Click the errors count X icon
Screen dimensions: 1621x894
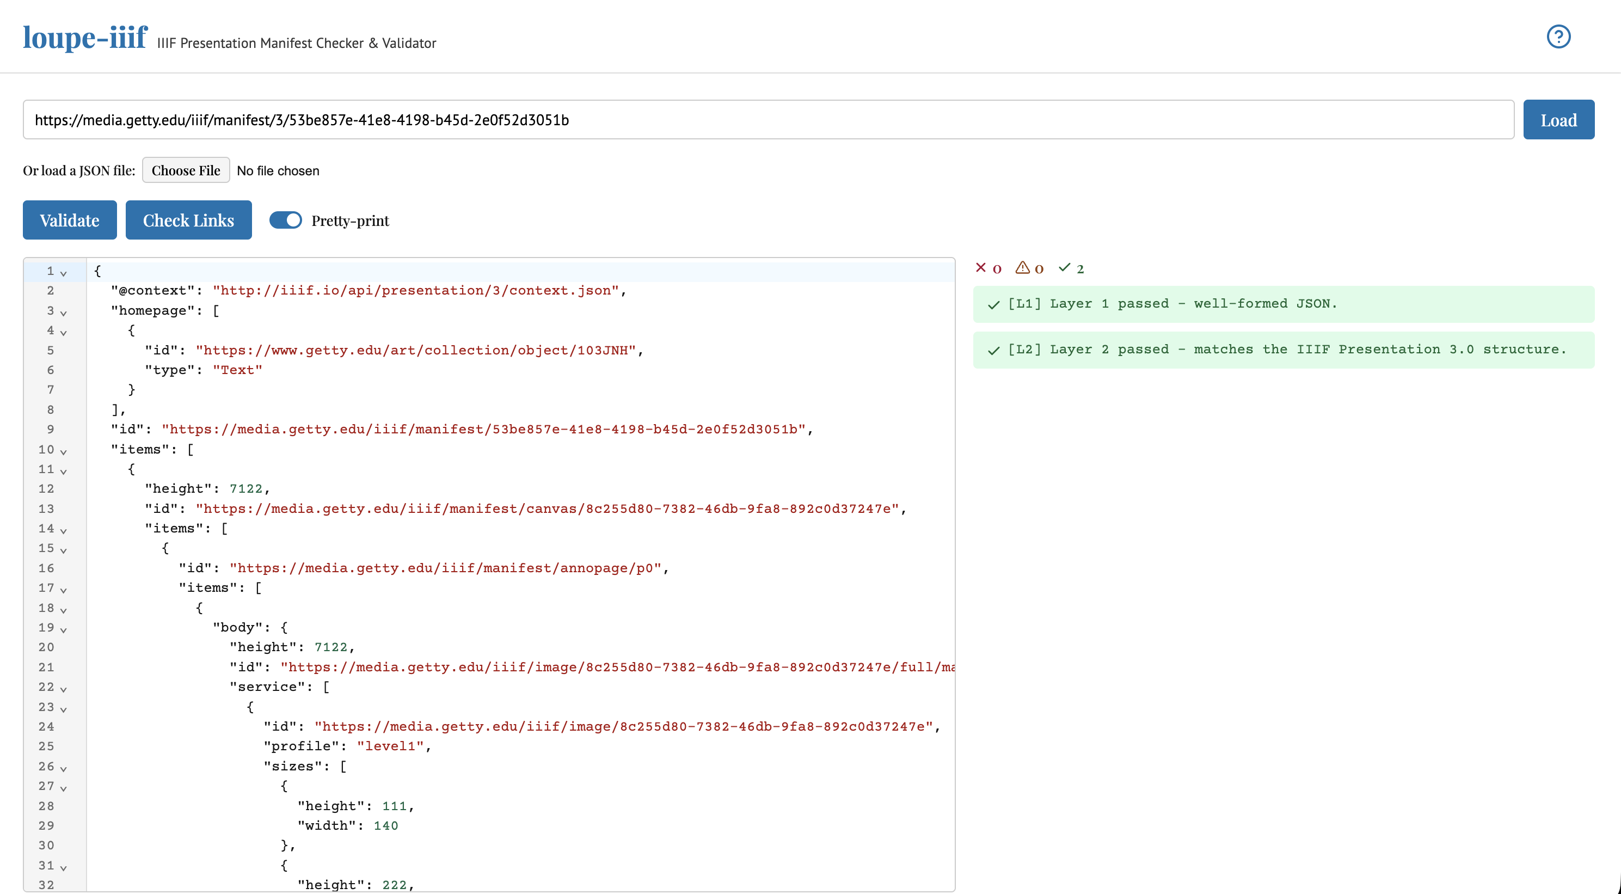[980, 267]
